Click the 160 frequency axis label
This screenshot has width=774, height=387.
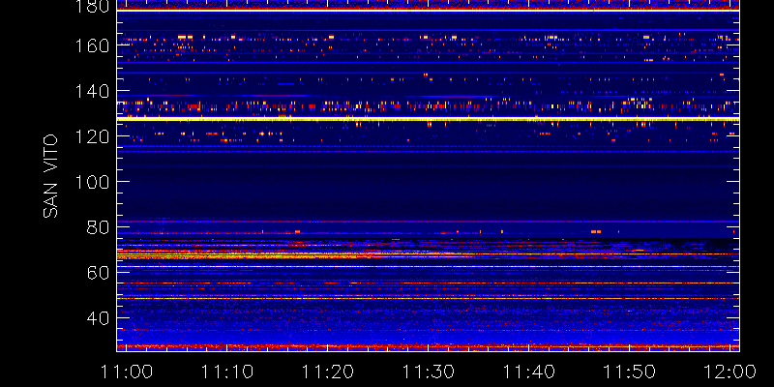[92, 45]
